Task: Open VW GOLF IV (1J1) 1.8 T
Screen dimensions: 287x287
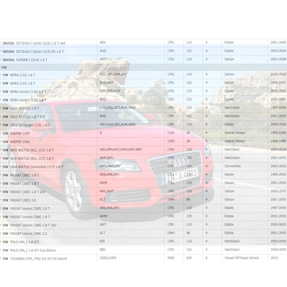Action: pyautogui.click(x=21, y=108)
